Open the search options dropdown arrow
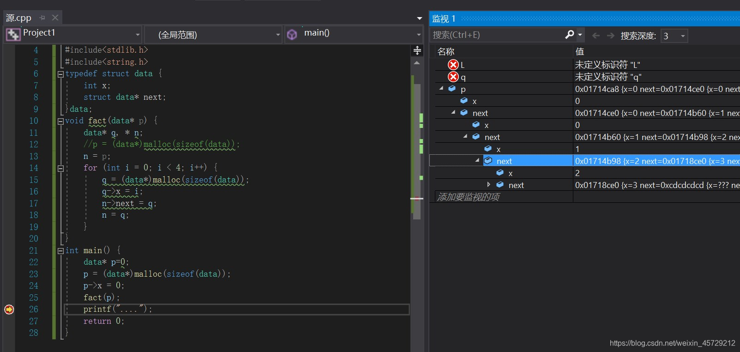Viewport: 740px width, 352px height. coord(580,35)
